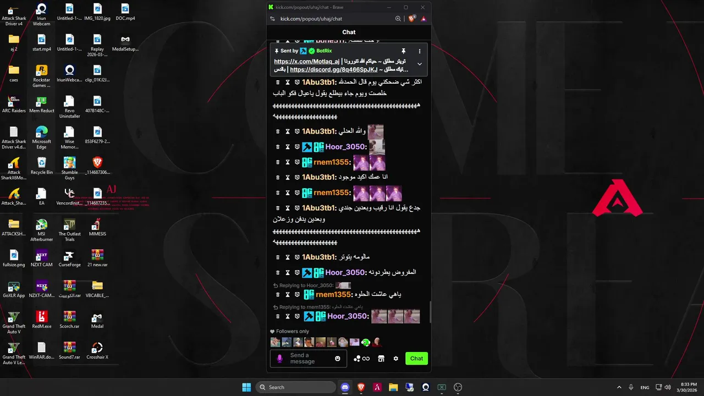Click Replying to Hoor_3050 reply reference
This screenshot has width=704, height=396.
pyautogui.click(x=311, y=285)
